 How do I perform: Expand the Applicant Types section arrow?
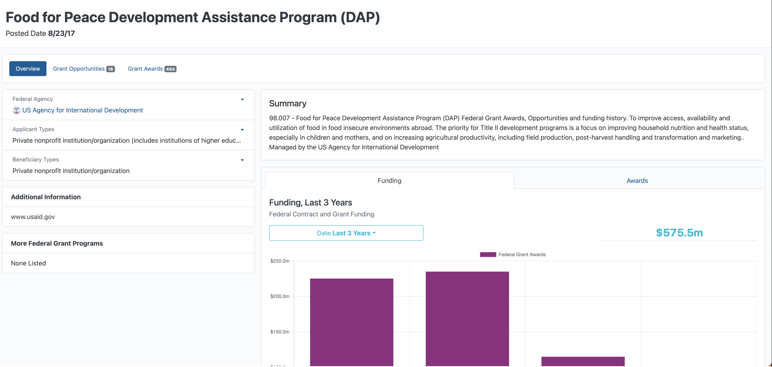click(242, 130)
